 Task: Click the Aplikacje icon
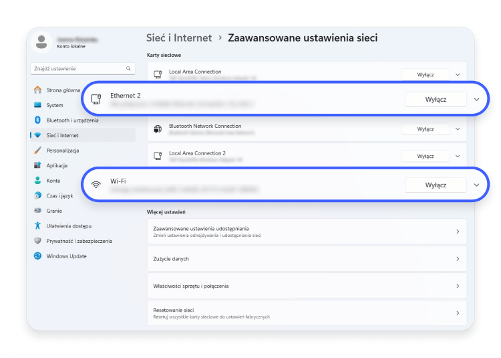tap(37, 165)
